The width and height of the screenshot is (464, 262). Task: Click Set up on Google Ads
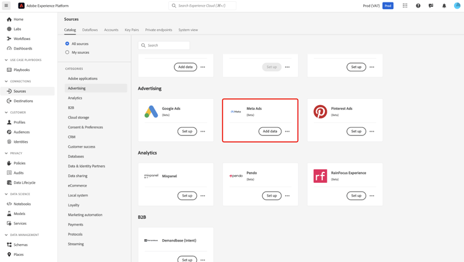click(x=187, y=131)
